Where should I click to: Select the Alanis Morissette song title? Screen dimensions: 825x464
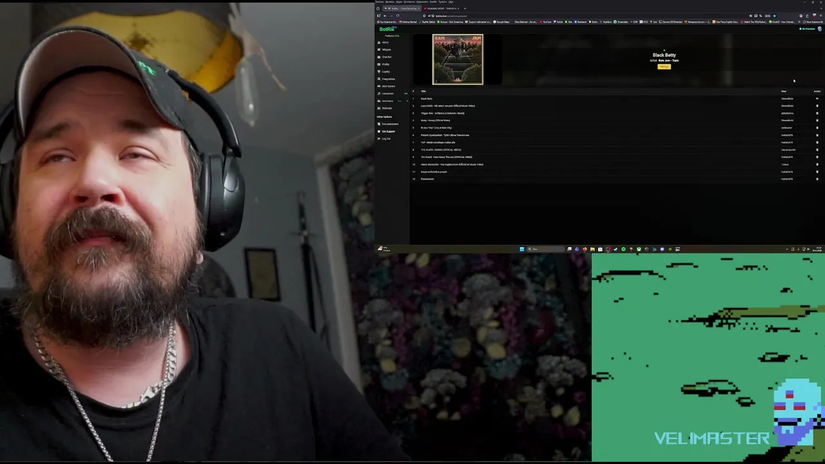(452, 164)
